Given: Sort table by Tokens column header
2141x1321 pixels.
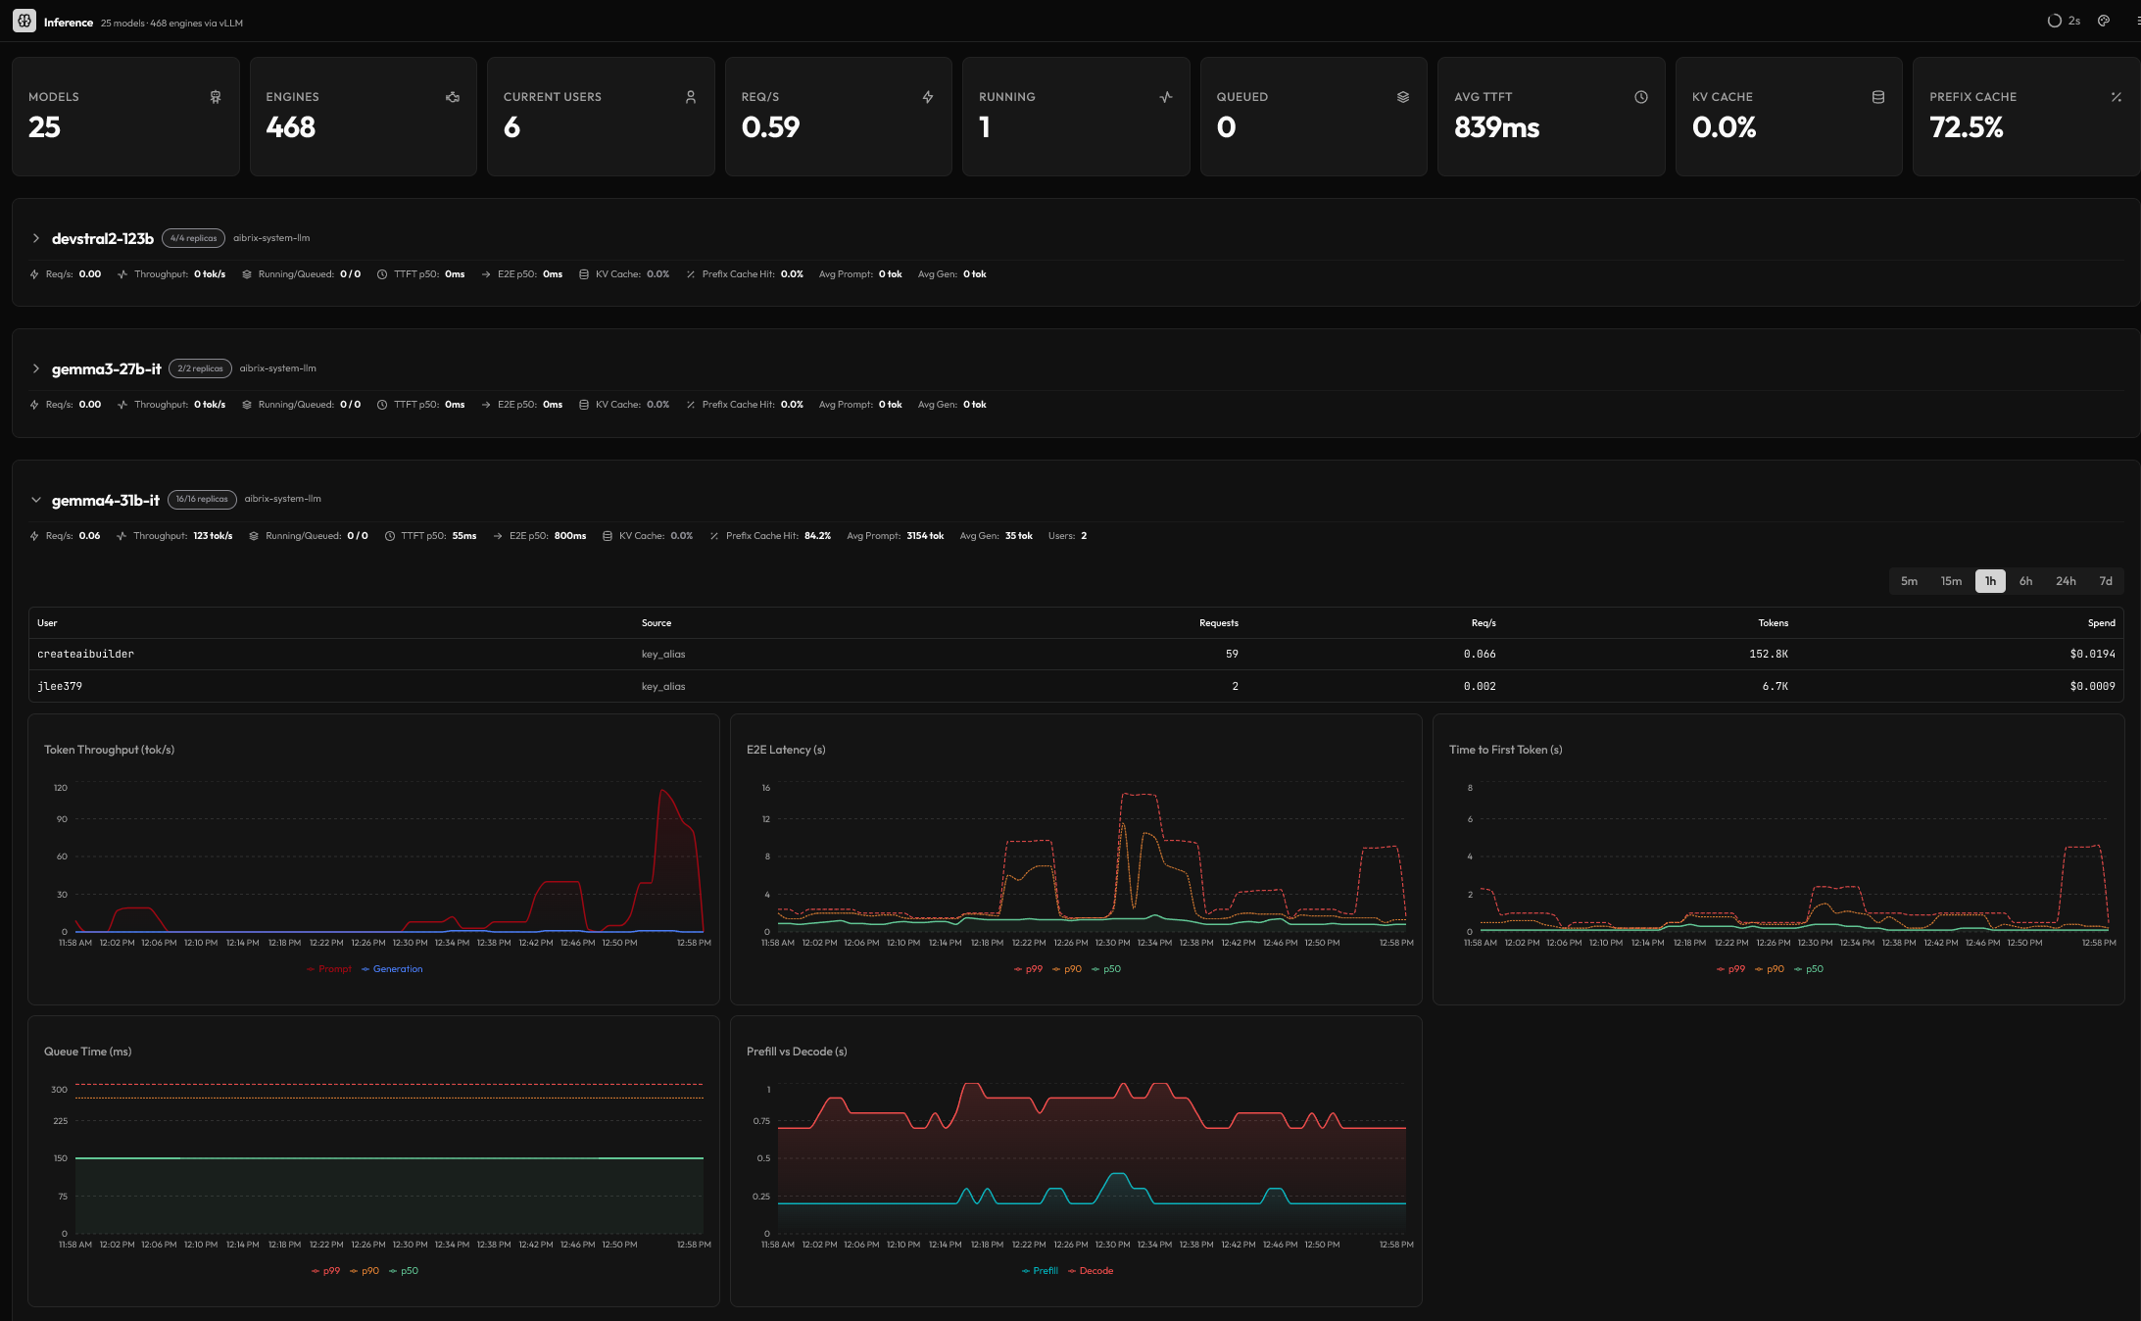Looking at the screenshot, I should click(x=1774, y=623).
